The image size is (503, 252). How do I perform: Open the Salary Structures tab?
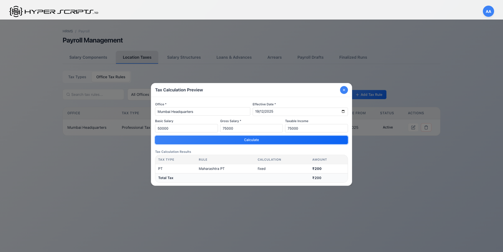(x=184, y=58)
